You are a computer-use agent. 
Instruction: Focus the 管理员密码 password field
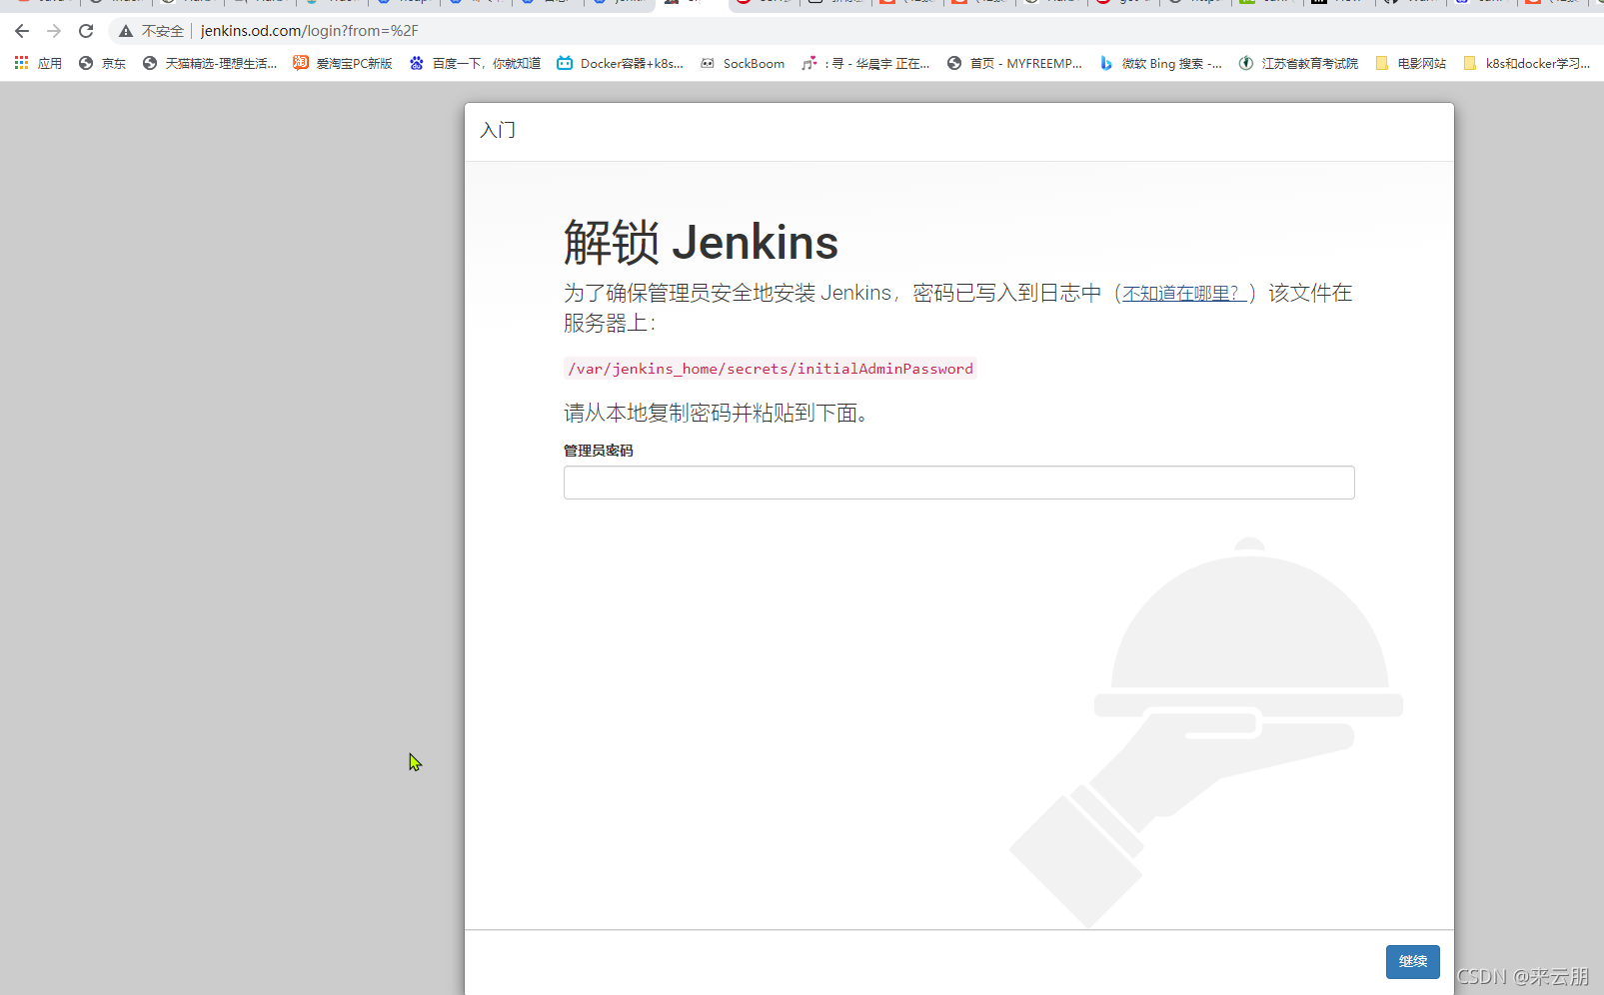tap(958, 483)
